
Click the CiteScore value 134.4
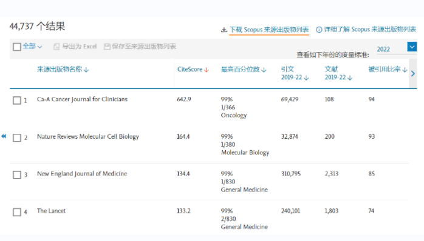point(183,174)
